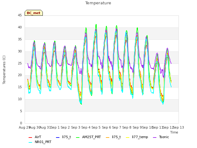The width and height of the screenshot is (197, 148).
Task: Click the 0 y-axis tick label
Action: pyautogui.click(x=21, y=123)
